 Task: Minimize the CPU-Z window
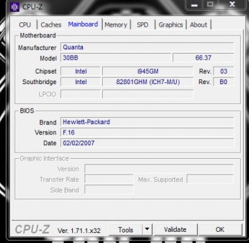pos(194,5)
